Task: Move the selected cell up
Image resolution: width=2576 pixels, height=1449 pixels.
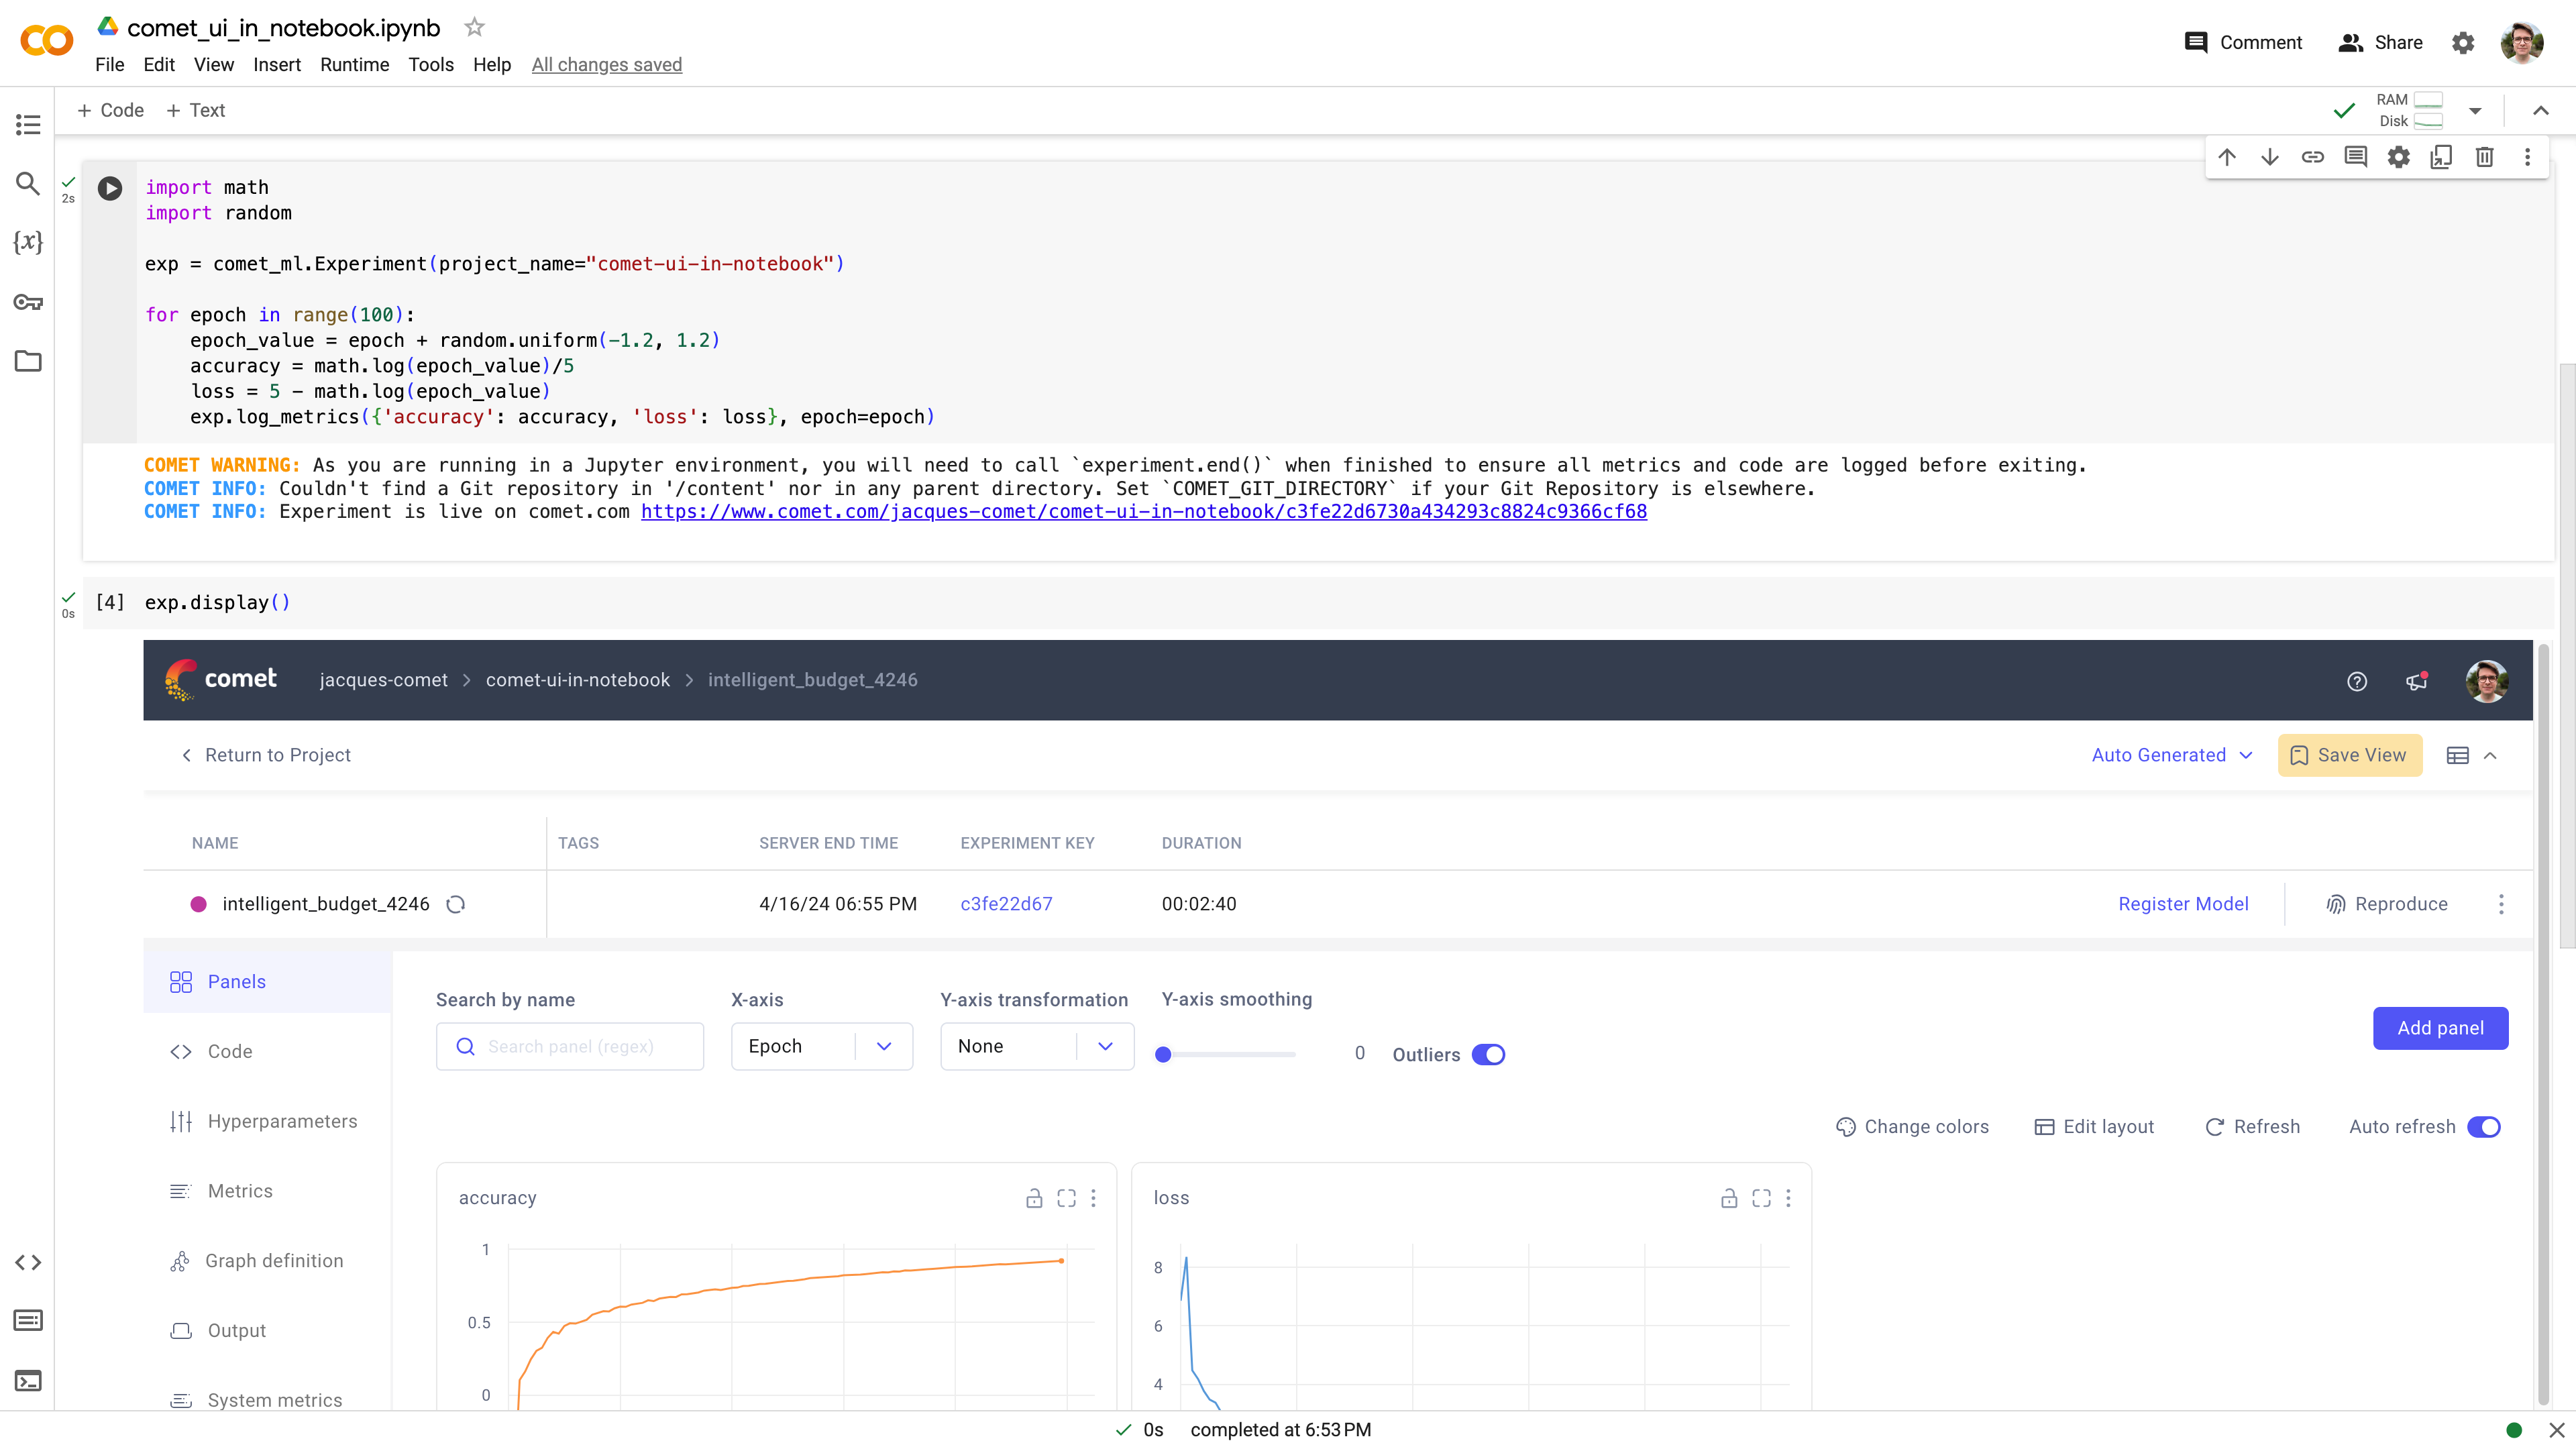Action: click(2227, 157)
